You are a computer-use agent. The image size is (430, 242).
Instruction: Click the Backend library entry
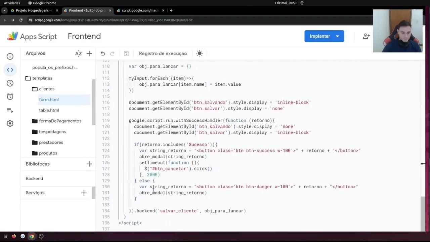tap(34, 178)
